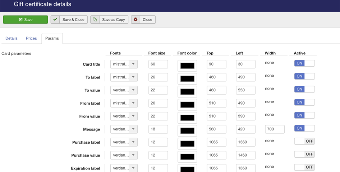This screenshot has height=172, width=340.
Task: Click the Message Width input field
Action: point(275,129)
